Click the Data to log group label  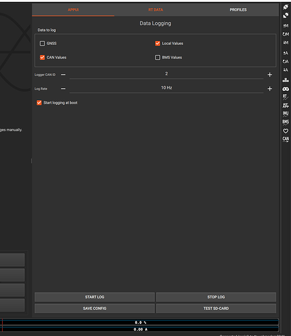coord(46,30)
